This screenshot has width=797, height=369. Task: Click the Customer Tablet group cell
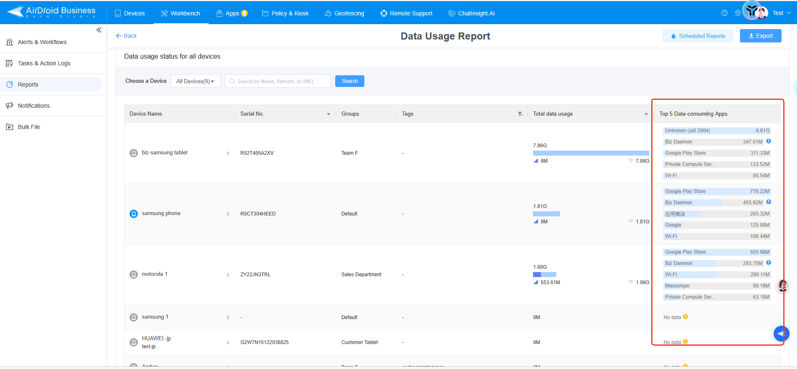click(x=360, y=342)
